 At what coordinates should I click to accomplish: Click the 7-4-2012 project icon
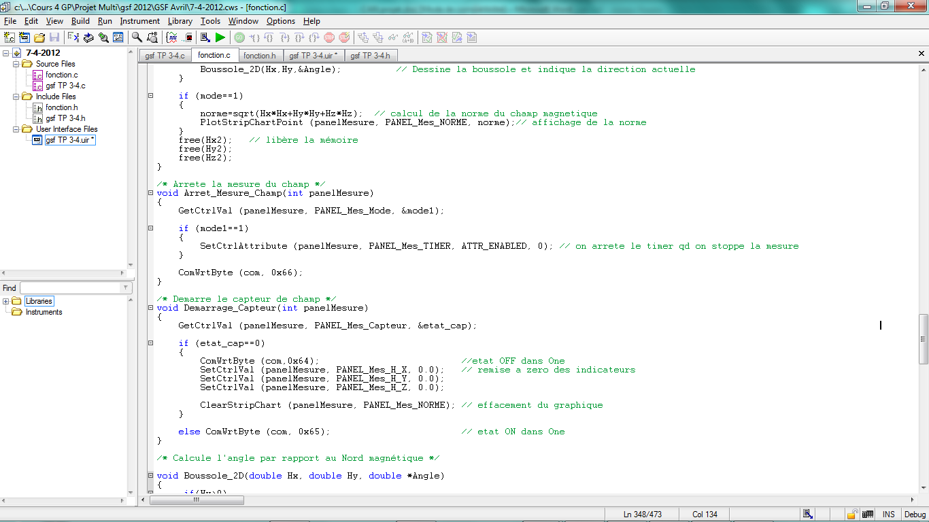[17, 53]
